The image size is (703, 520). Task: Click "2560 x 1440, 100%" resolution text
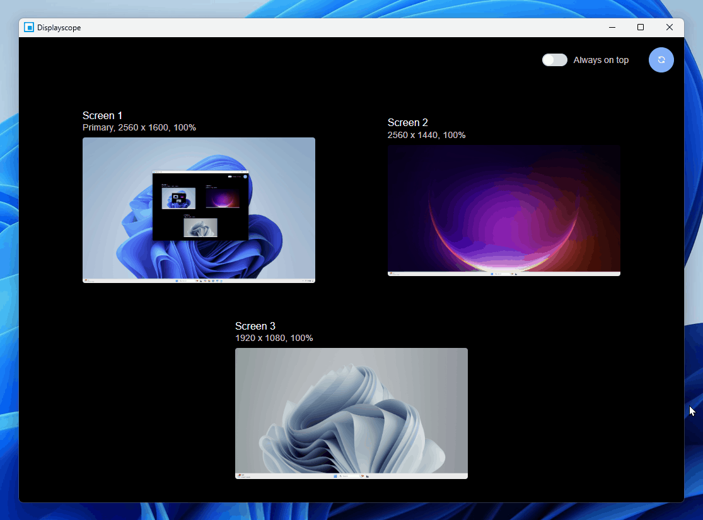tap(426, 135)
